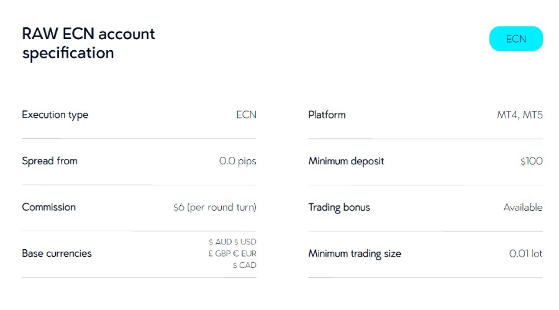Image resolution: width=559 pixels, height=310 pixels.
Task: Click the AUD and USD currencies line
Action: click(232, 242)
